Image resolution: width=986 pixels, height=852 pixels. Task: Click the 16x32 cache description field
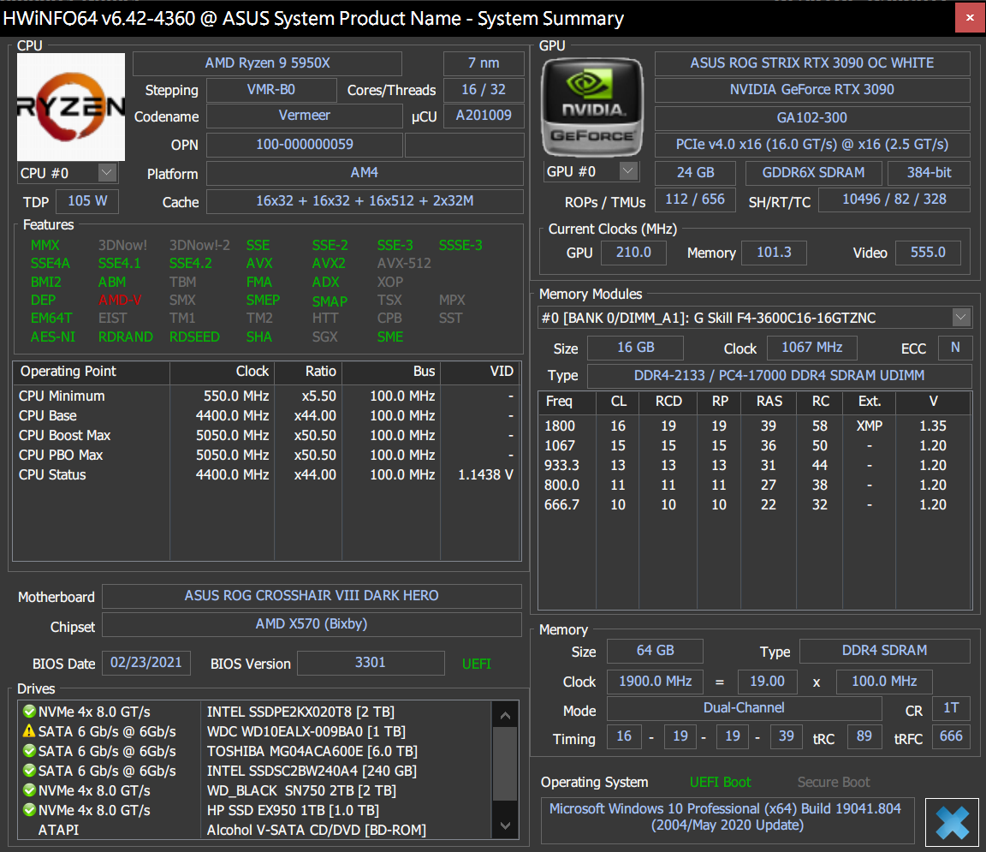365,201
